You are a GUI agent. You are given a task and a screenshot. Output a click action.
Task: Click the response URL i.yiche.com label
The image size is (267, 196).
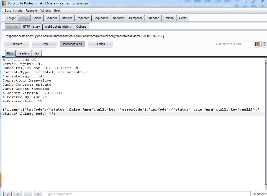[84, 36]
